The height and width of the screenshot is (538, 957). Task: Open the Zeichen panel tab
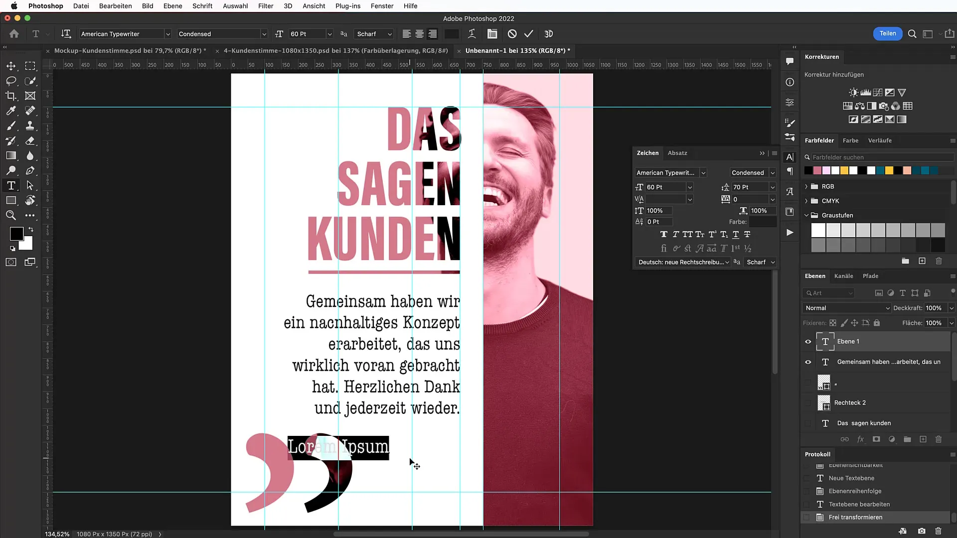click(647, 152)
